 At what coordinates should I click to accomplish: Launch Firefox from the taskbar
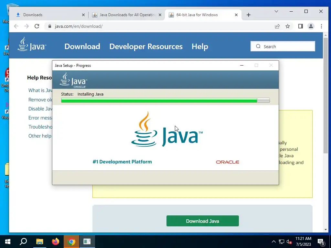coord(56,242)
